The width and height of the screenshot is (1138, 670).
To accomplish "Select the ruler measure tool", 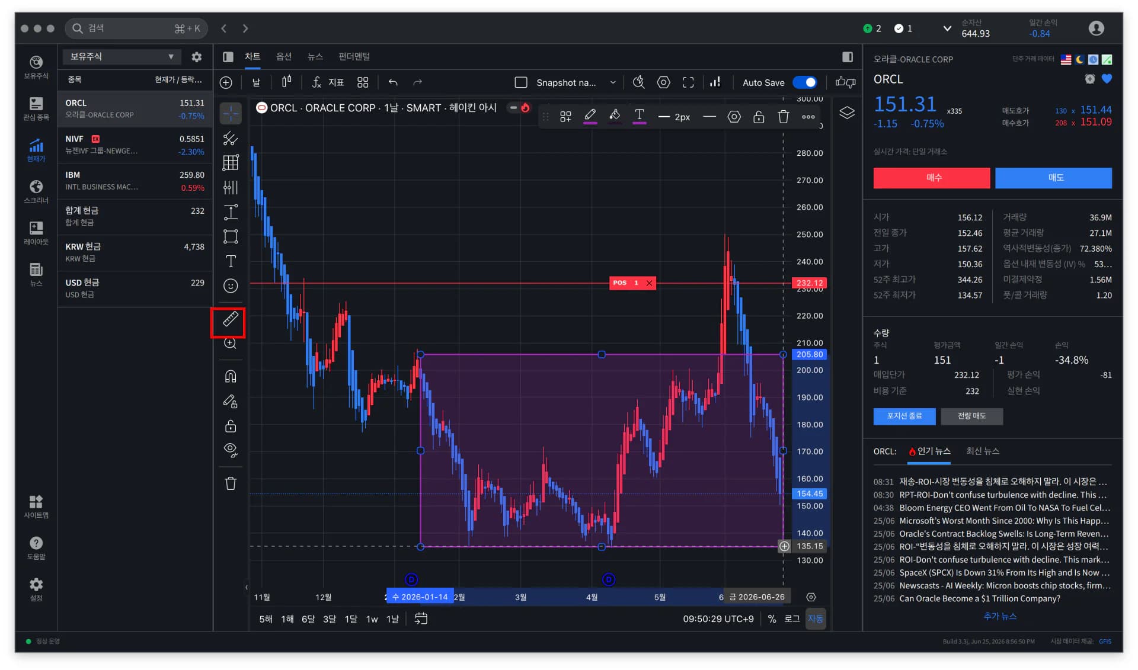I will point(231,319).
